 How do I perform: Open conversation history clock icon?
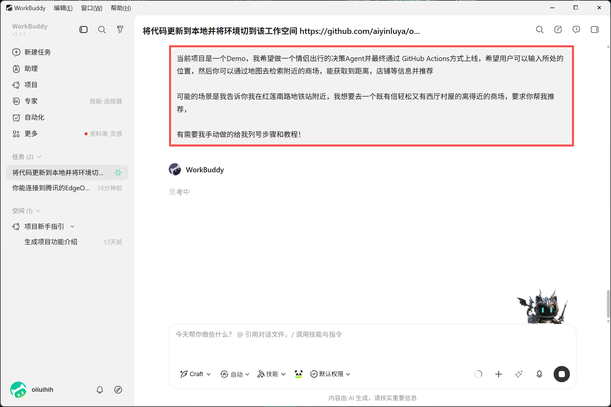click(x=576, y=30)
